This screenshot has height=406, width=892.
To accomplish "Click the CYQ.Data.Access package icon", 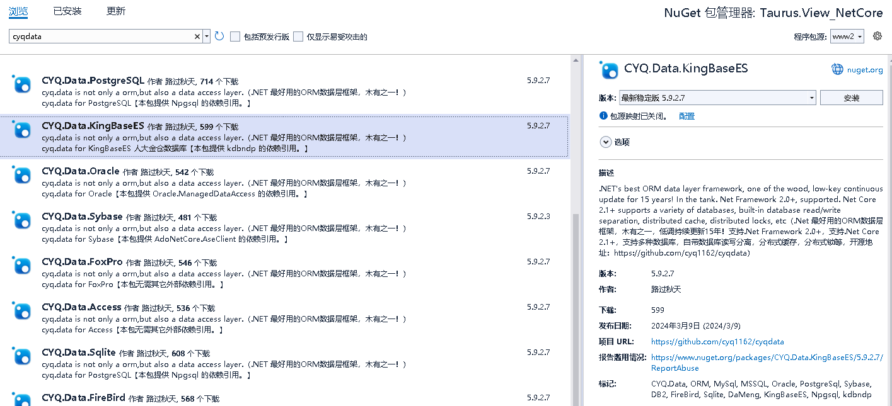I will 22,311.
